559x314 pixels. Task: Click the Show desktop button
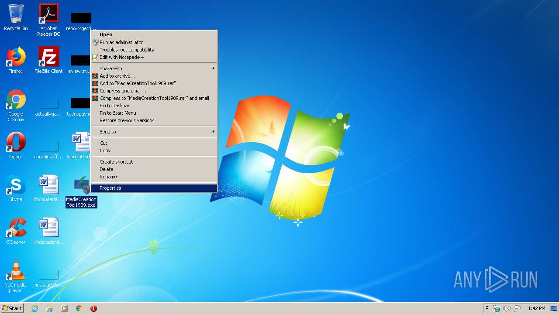tap(555, 308)
